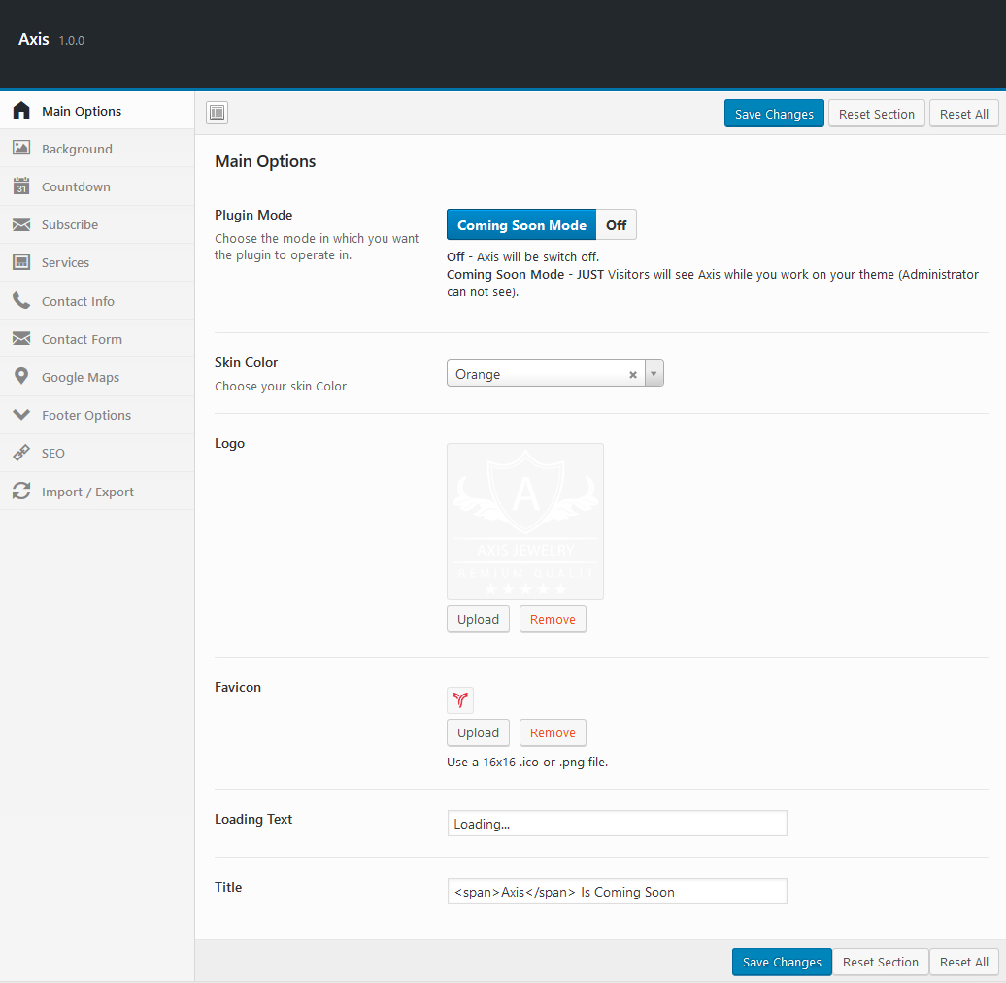Click the link icon beside SEO
Image resolution: width=1006 pixels, height=983 pixels.
(x=21, y=453)
